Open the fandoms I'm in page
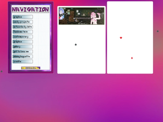The image size is (163, 122). [x=23, y=32]
